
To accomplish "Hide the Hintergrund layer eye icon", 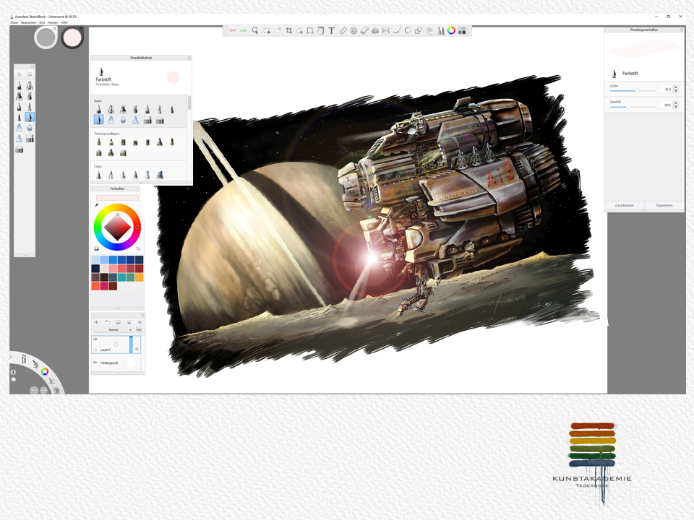I will [x=95, y=363].
